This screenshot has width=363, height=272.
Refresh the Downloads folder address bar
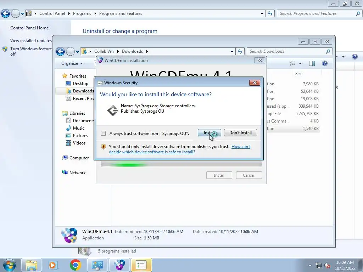coord(240,52)
